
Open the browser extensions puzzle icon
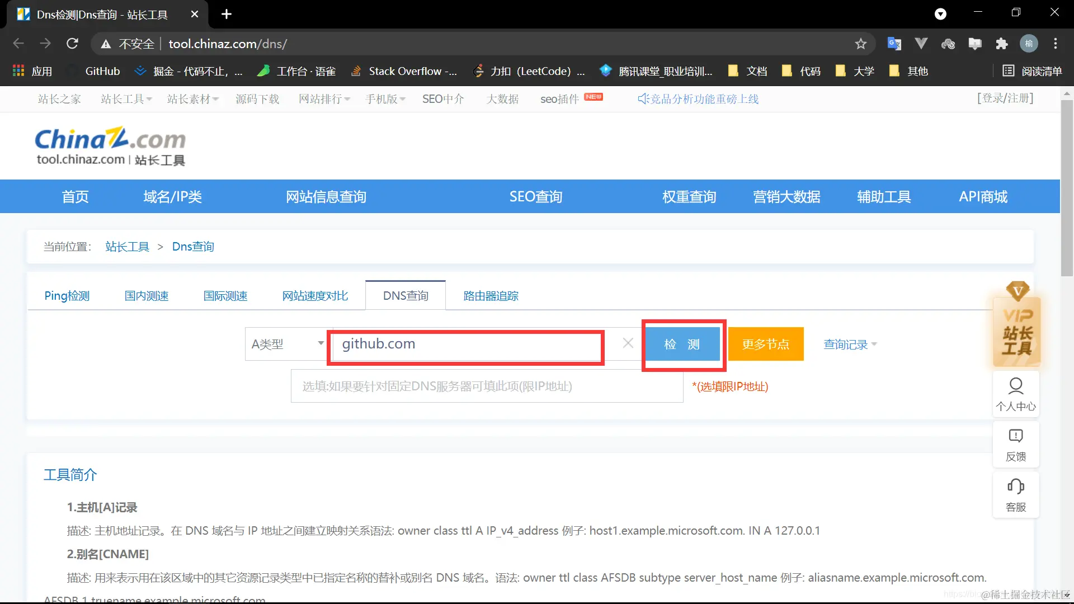click(1001, 44)
